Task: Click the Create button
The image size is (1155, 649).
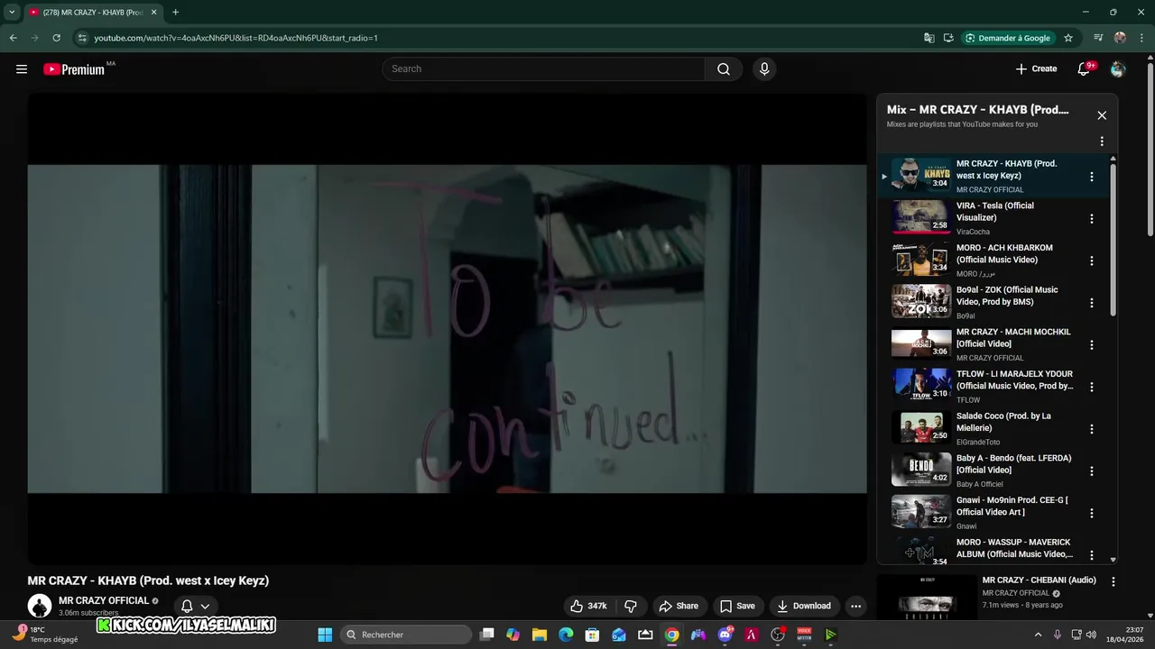Action: [1036, 69]
